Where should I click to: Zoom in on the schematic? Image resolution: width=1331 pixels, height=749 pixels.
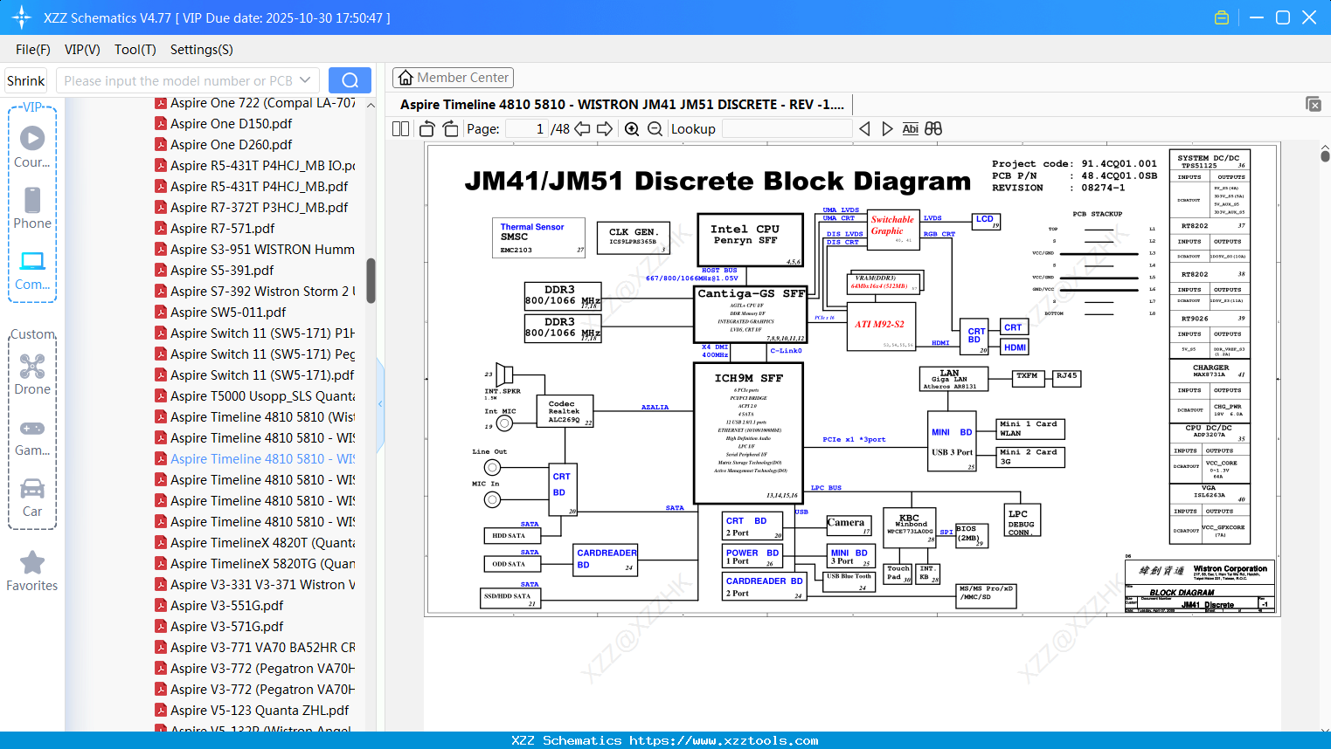coord(632,128)
